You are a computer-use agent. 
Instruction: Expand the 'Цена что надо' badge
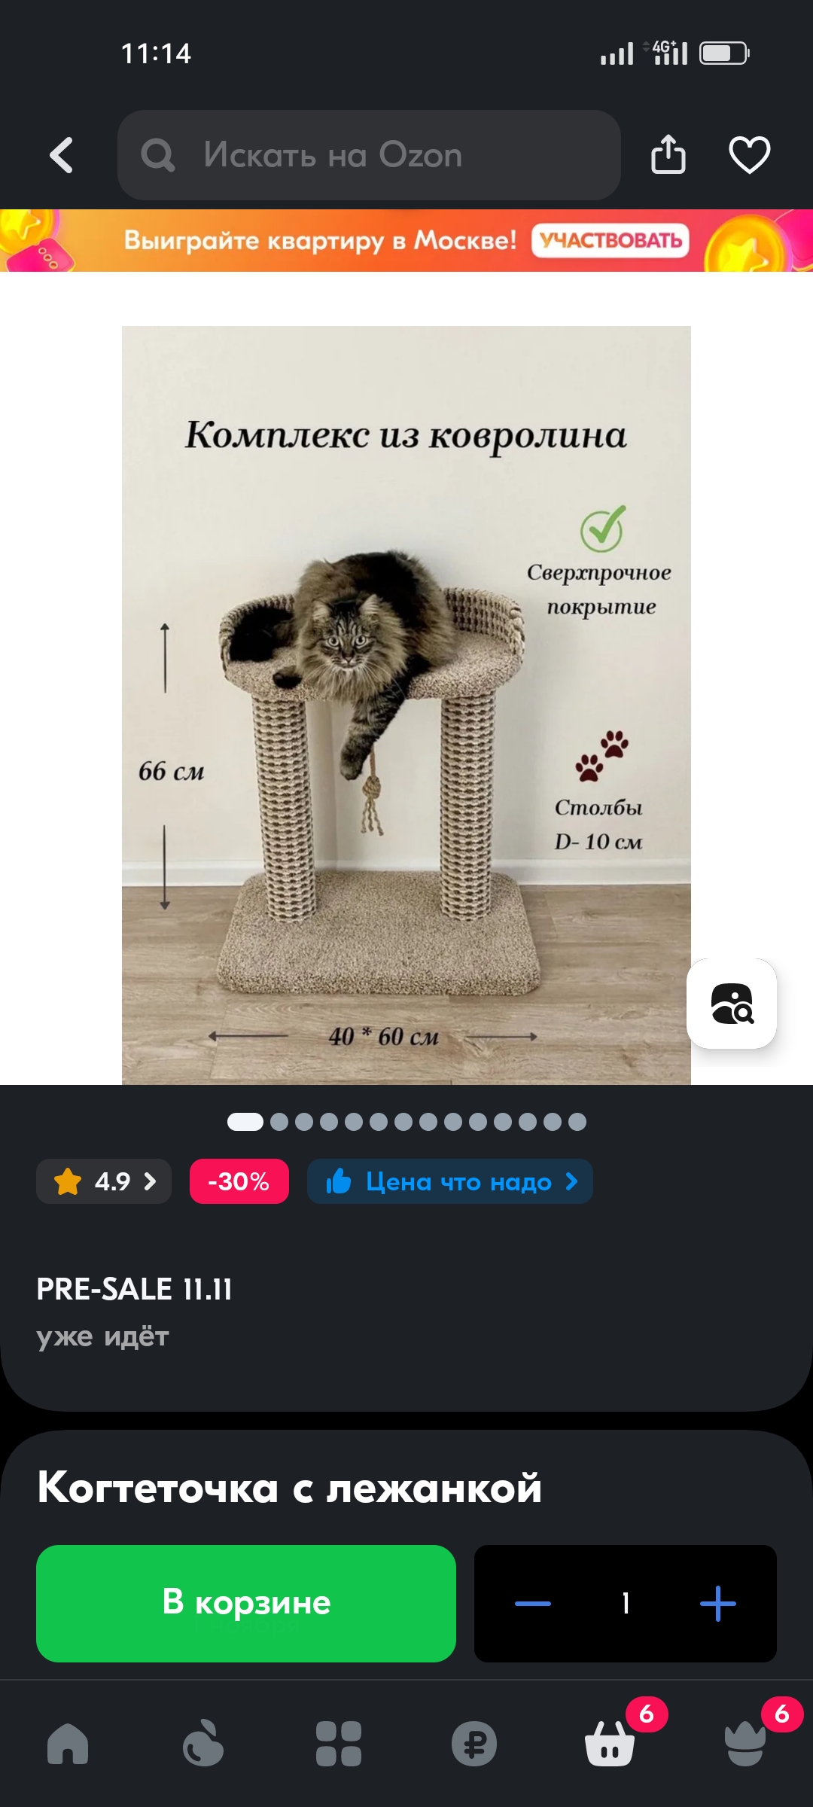click(x=450, y=1181)
